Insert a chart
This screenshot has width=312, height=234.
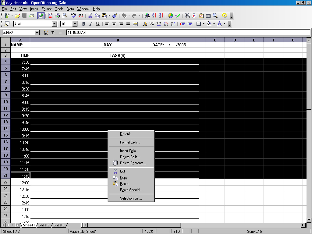[x=171, y=16]
